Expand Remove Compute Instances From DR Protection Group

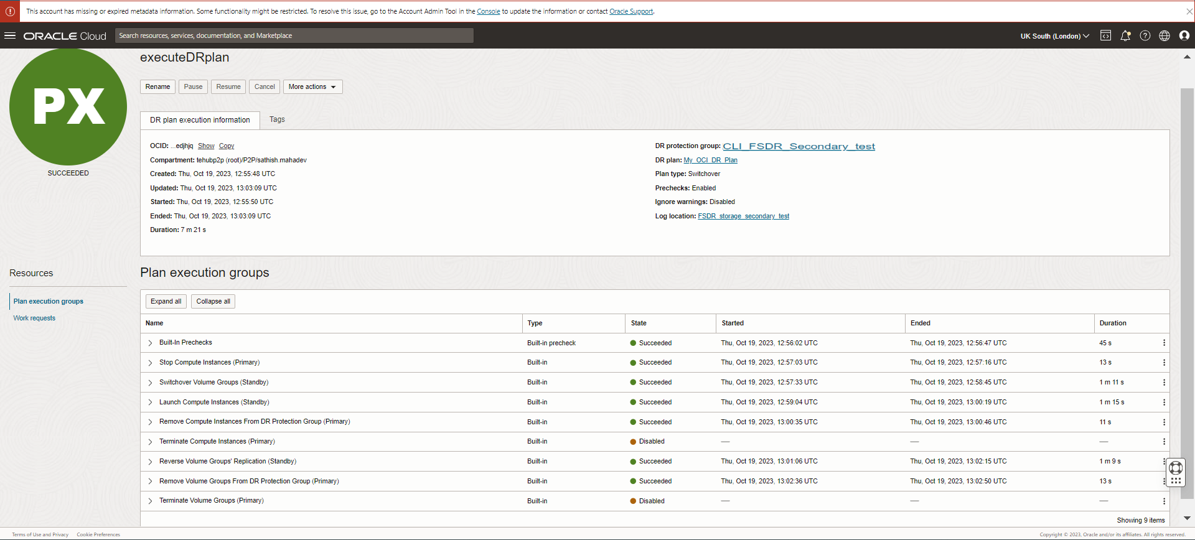[x=150, y=422]
